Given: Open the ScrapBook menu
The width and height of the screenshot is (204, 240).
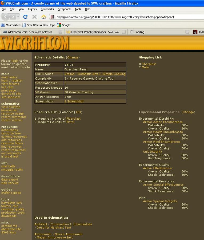Looking at the screenshot, I should (64, 9).
